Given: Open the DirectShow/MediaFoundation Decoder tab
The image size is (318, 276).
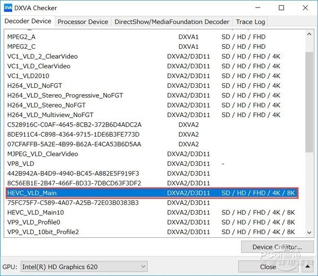Looking at the screenshot, I should click(172, 22).
